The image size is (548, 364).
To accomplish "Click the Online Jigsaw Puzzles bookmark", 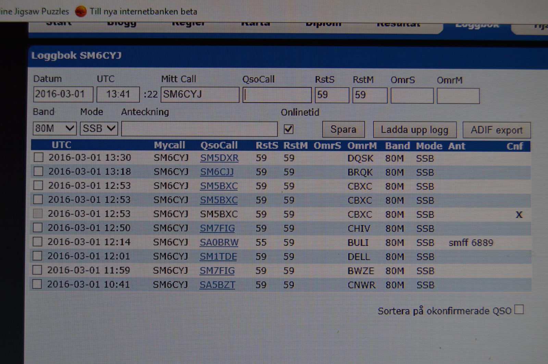I will [34, 12].
